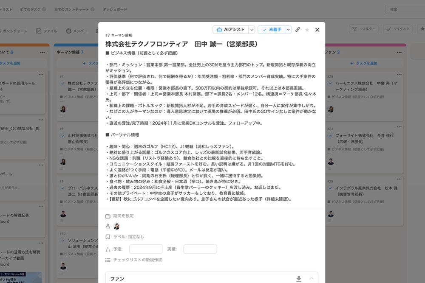
Task: Expand the AIアシスト dropdown arrow
Action: pos(252,30)
